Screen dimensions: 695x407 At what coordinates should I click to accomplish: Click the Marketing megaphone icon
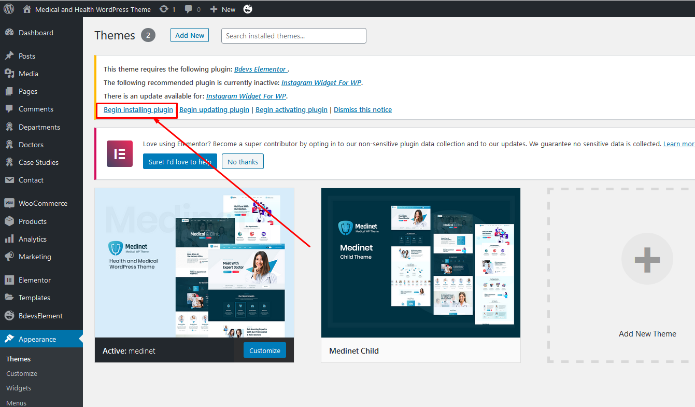coord(9,257)
